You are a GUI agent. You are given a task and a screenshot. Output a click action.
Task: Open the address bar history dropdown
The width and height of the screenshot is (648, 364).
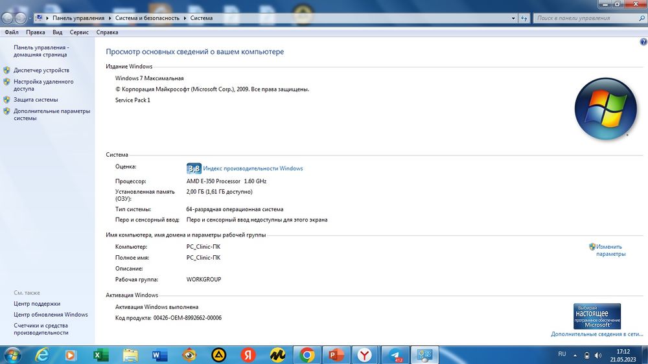pos(513,18)
